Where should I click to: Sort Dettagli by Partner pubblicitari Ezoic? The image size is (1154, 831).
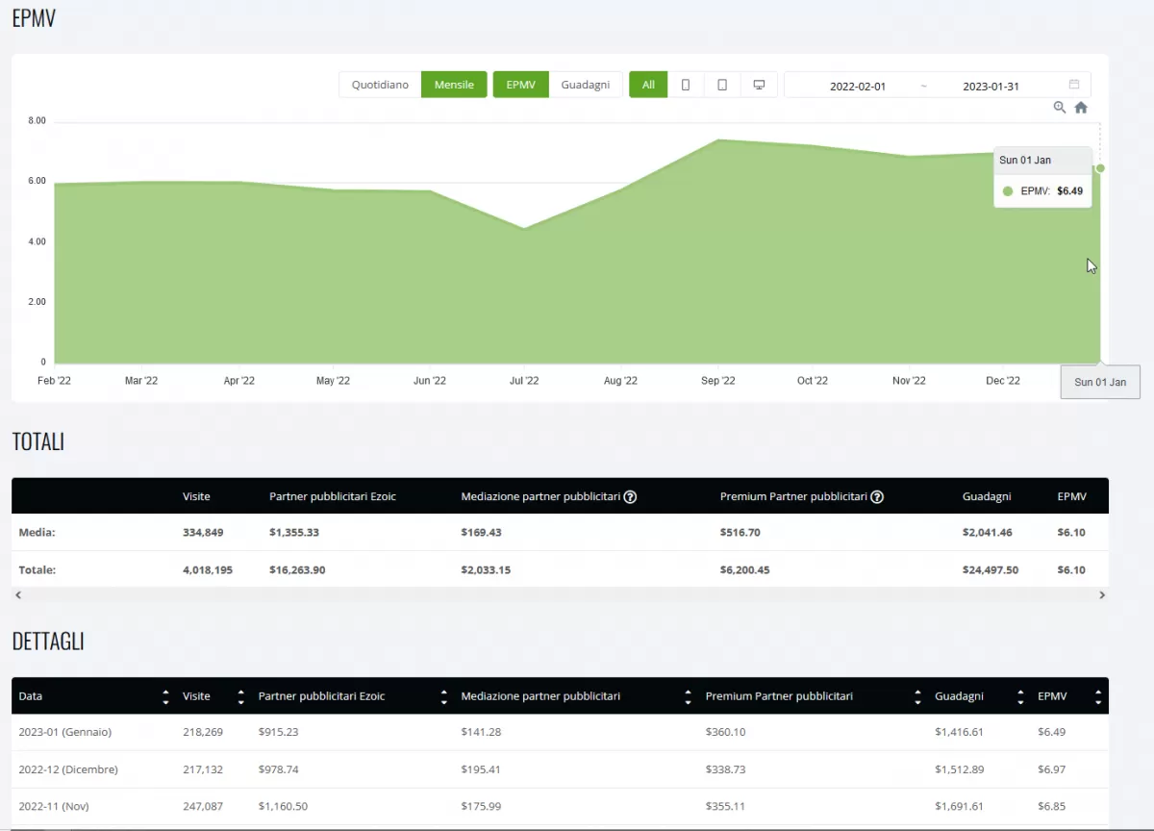pos(443,696)
